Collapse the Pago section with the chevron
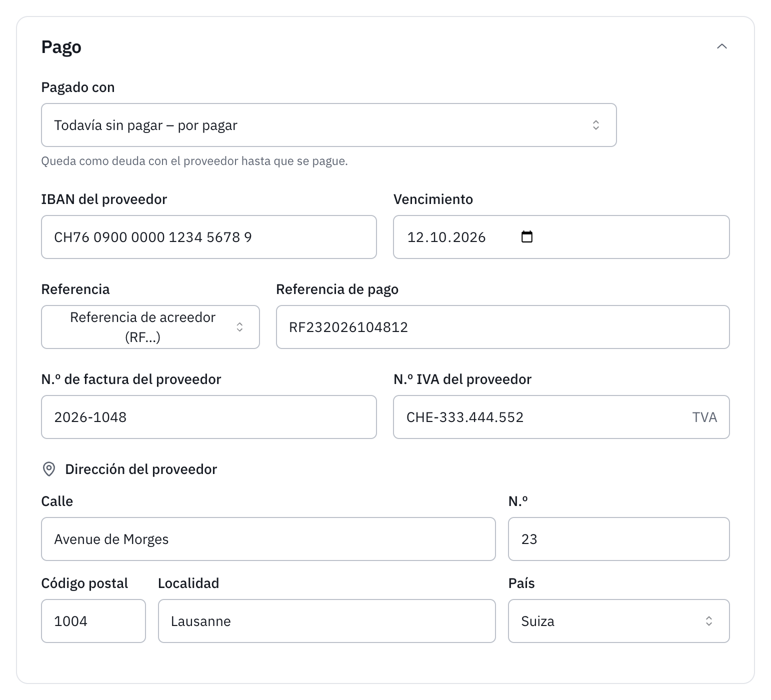 (x=721, y=46)
